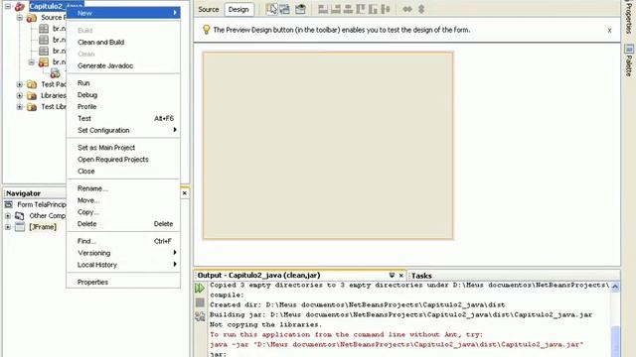The height and width of the screenshot is (357, 636).
Task: Click the Test Packages folder icon
Action: pyautogui.click(x=31, y=84)
